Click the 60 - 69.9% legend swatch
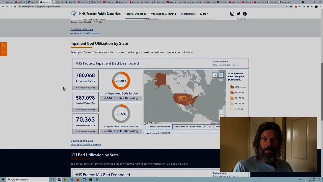323x182 pixels. tap(232, 93)
